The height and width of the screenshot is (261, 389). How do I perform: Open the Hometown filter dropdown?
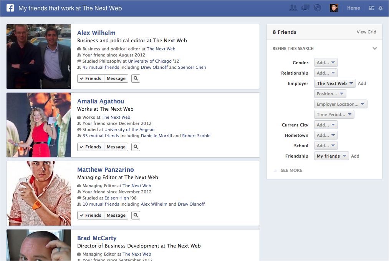click(326, 135)
